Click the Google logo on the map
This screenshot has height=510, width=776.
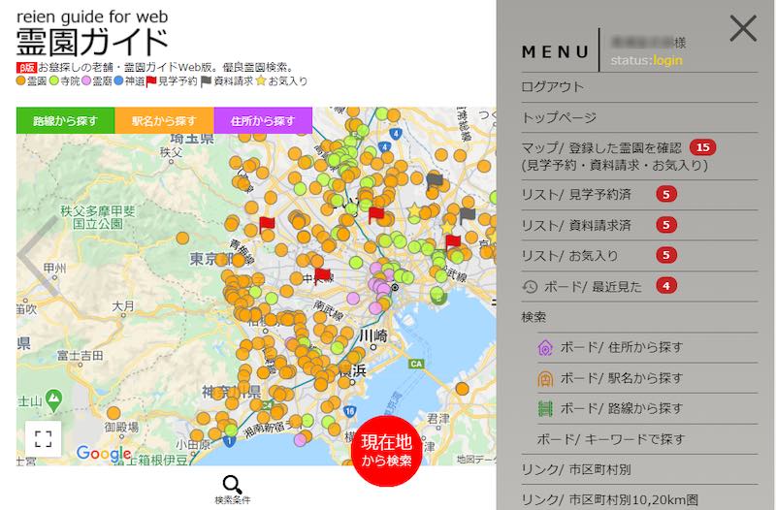104,454
